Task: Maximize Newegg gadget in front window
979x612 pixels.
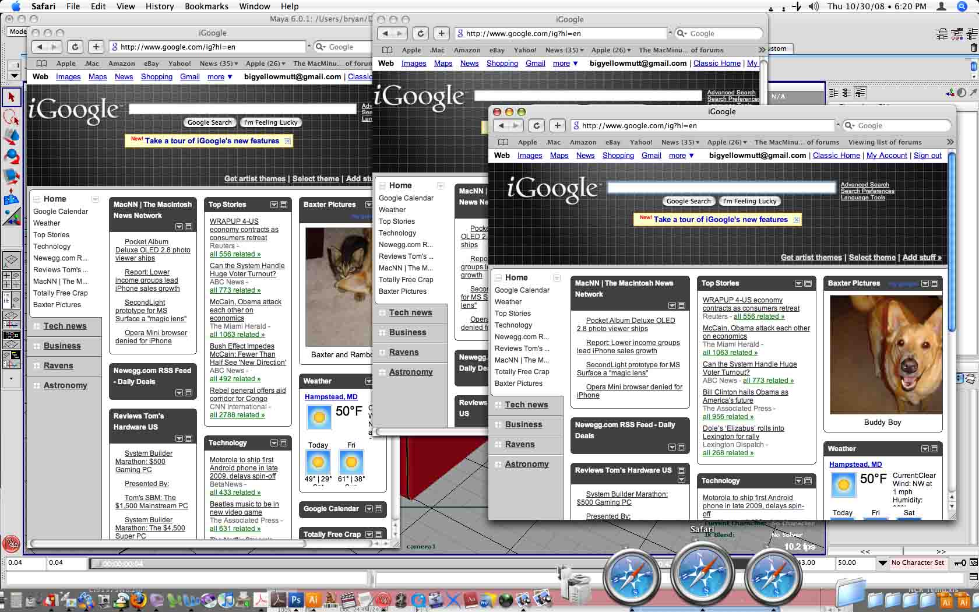Action: tap(681, 447)
